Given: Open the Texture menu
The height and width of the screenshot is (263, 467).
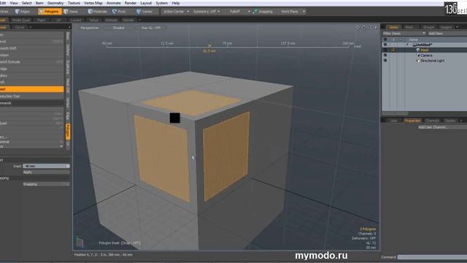Looking at the screenshot, I should coord(74,3).
